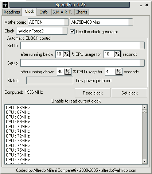Click spinner for 'below' seconds value 10
152x174 pixels.
pyautogui.click(x=117, y=54)
